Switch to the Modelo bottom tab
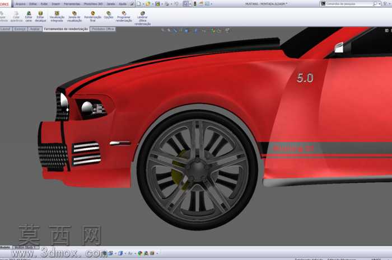 5,247
